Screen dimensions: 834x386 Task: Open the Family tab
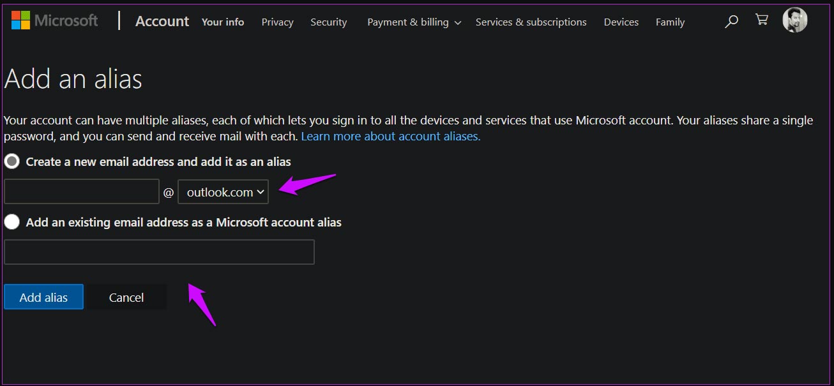[x=670, y=22]
